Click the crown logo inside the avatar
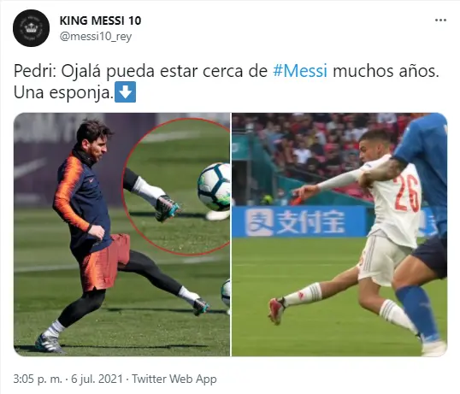Image resolution: width=460 pixels, height=394 pixels. click(x=31, y=28)
